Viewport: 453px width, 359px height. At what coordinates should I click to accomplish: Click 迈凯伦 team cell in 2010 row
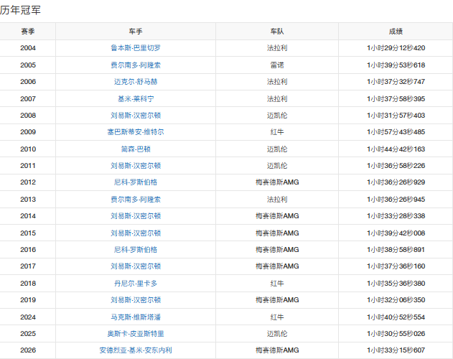point(277,149)
